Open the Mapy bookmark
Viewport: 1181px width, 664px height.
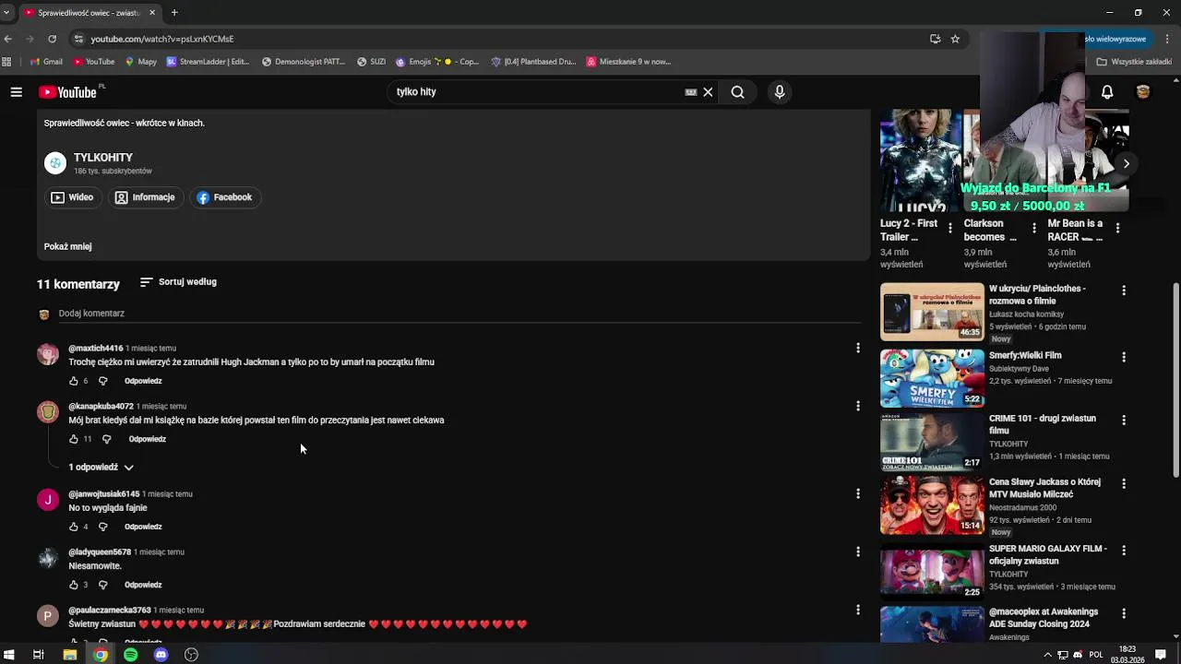pyautogui.click(x=141, y=62)
